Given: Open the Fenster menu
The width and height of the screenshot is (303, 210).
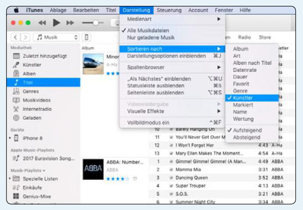Looking at the screenshot, I should tap(224, 10).
